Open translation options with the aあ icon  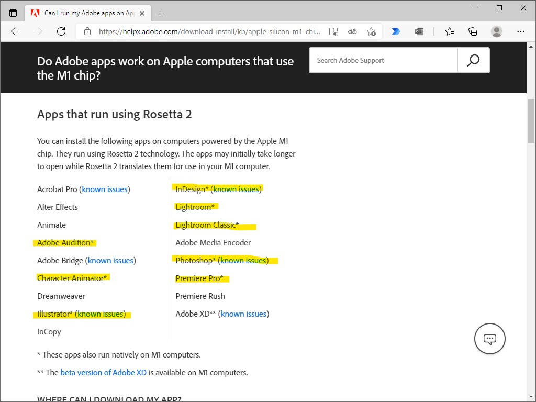point(352,31)
